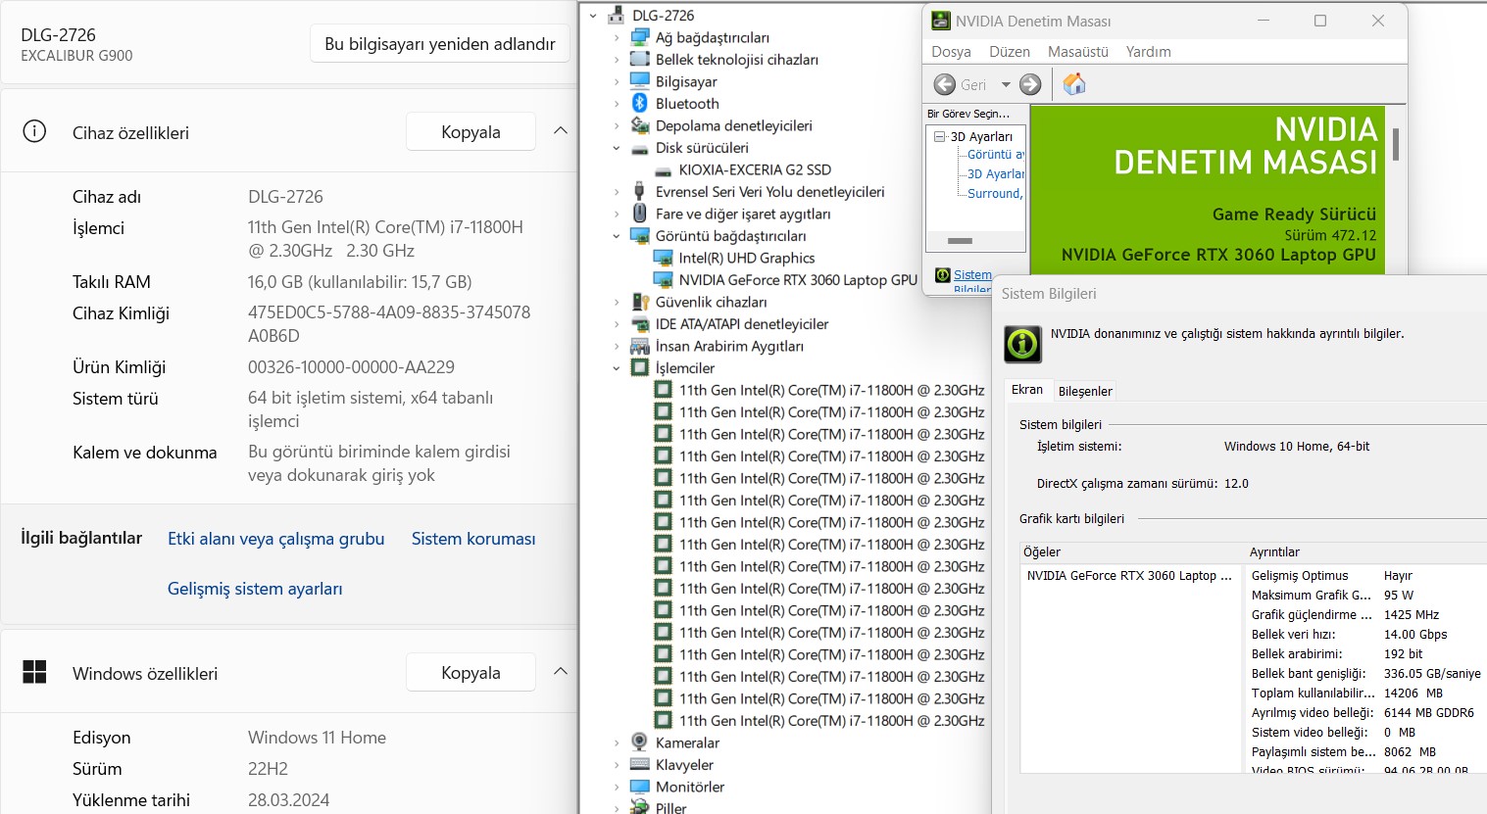This screenshot has height=814, width=1487.
Task: Click the Intel(R) UHD Graphics adapter icon
Action: (664, 258)
